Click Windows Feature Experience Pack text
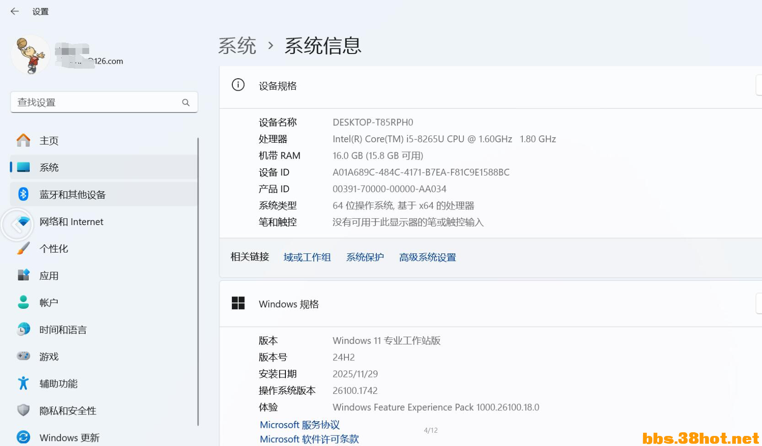762x446 pixels. (436, 407)
